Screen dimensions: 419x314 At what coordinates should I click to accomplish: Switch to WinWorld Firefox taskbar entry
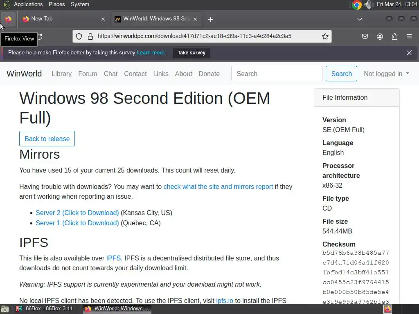(x=117, y=309)
